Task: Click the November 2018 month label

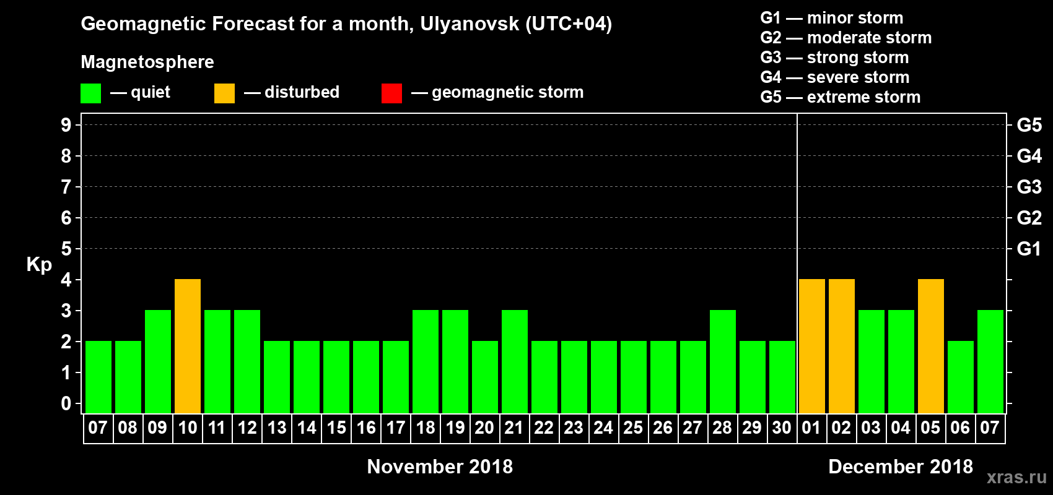Action: (x=440, y=467)
